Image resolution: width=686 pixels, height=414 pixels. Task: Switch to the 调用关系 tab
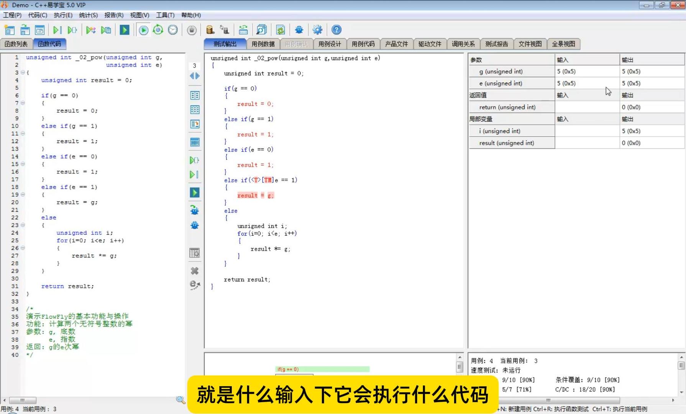[463, 44]
